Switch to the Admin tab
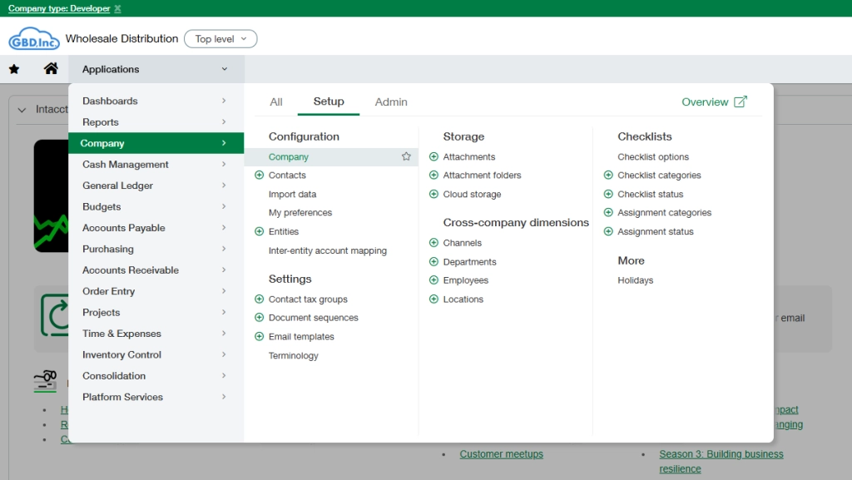Screen dimensions: 852x480 click(391, 101)
